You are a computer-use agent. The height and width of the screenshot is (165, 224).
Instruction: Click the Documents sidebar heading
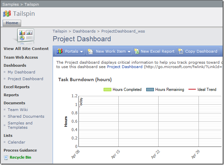click(14, 103)
